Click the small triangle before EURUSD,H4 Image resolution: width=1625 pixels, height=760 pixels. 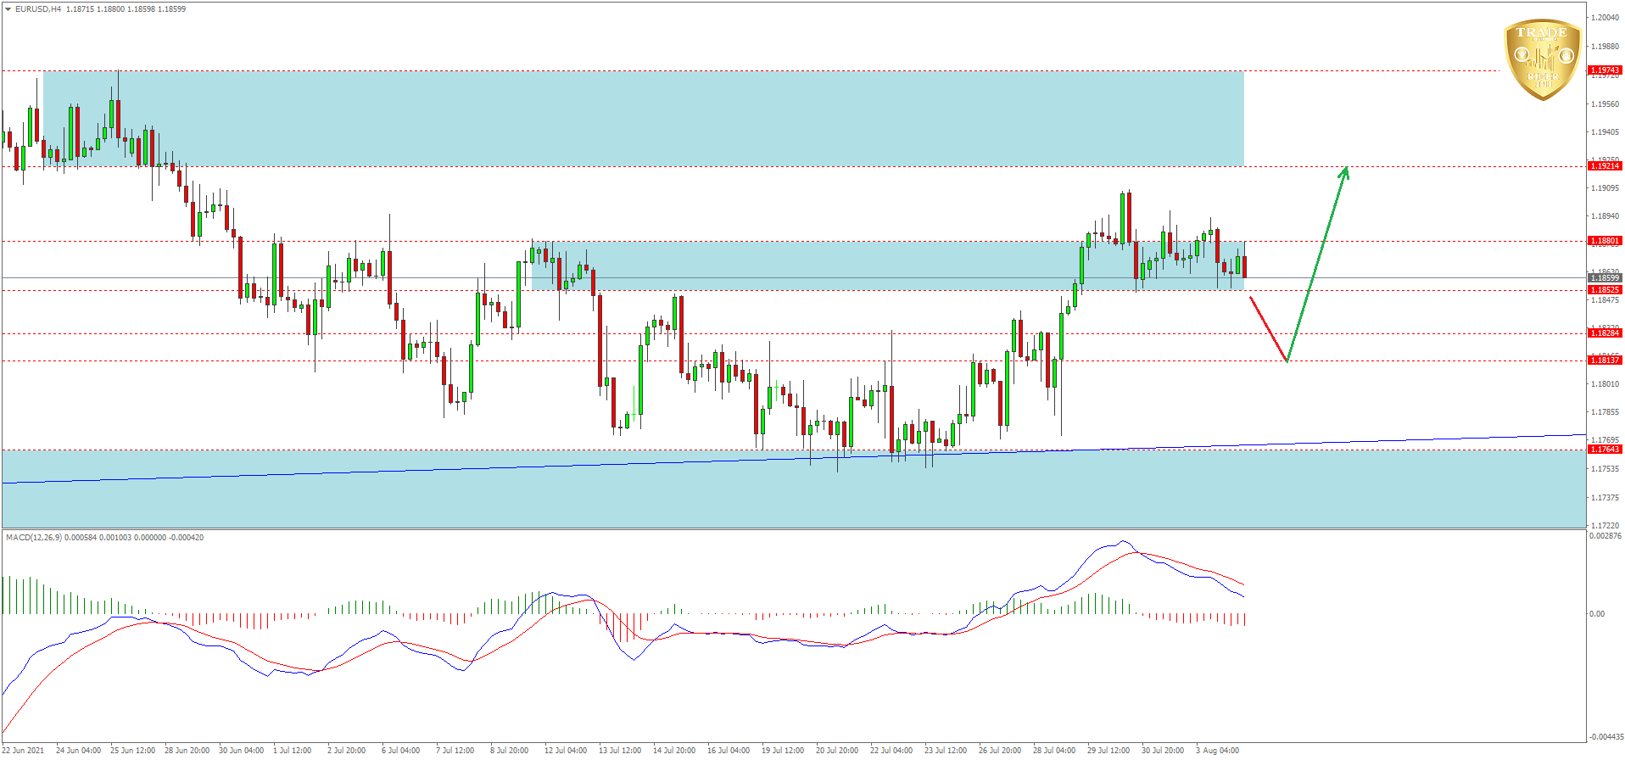coord(8,9)
